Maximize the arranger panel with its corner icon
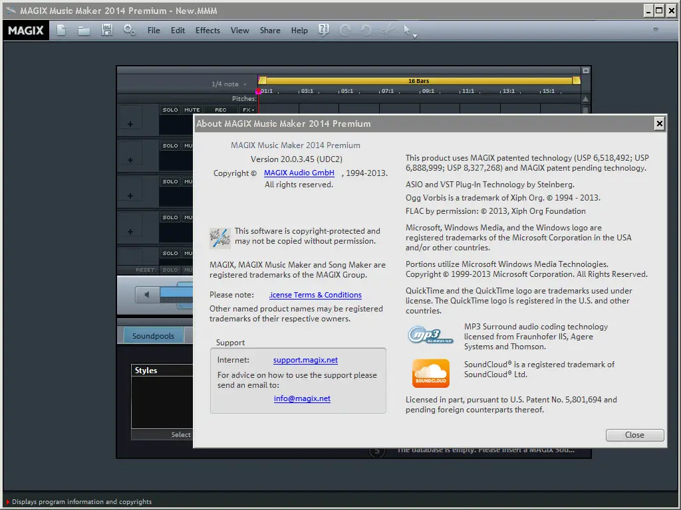The width and height of the screenshot is (681, 510). click(585, 70)
